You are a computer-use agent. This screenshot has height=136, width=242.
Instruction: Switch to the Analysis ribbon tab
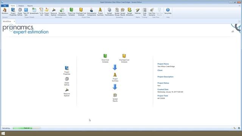(x=21, y=6)
